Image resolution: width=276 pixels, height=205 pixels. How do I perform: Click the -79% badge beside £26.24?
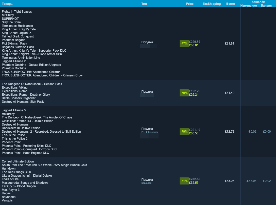click(184, 93)
